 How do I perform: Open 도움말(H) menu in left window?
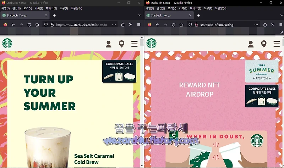click(x=76, y=8)
